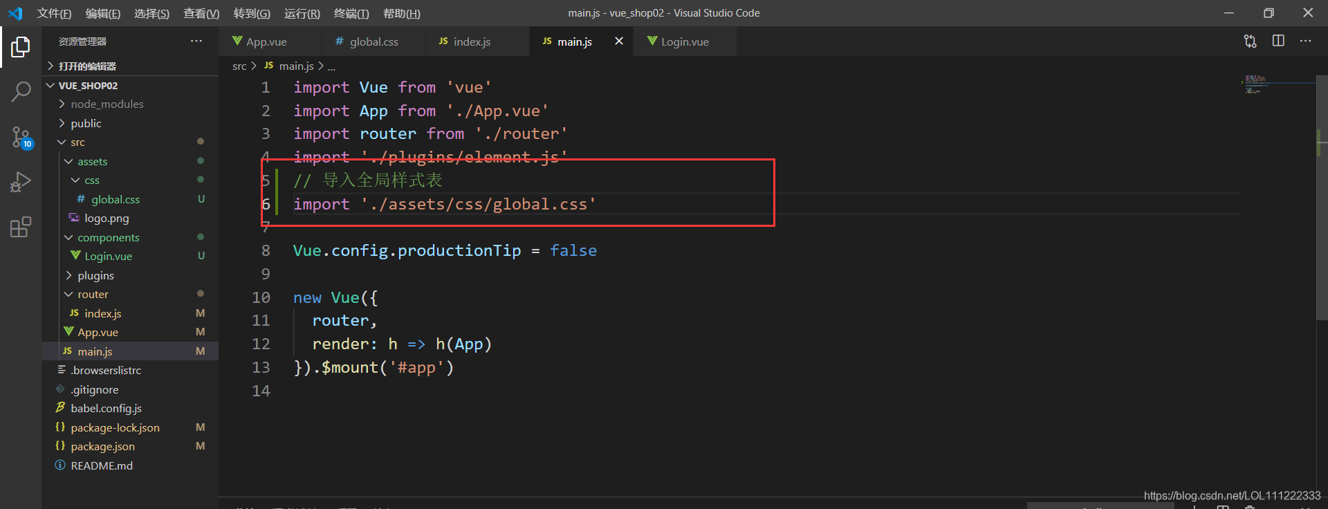
Task: Open the Extensions view
Action: 21,227
